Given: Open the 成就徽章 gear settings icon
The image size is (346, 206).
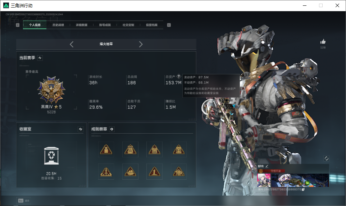Looking at the screenshot, I should point(111,129).
